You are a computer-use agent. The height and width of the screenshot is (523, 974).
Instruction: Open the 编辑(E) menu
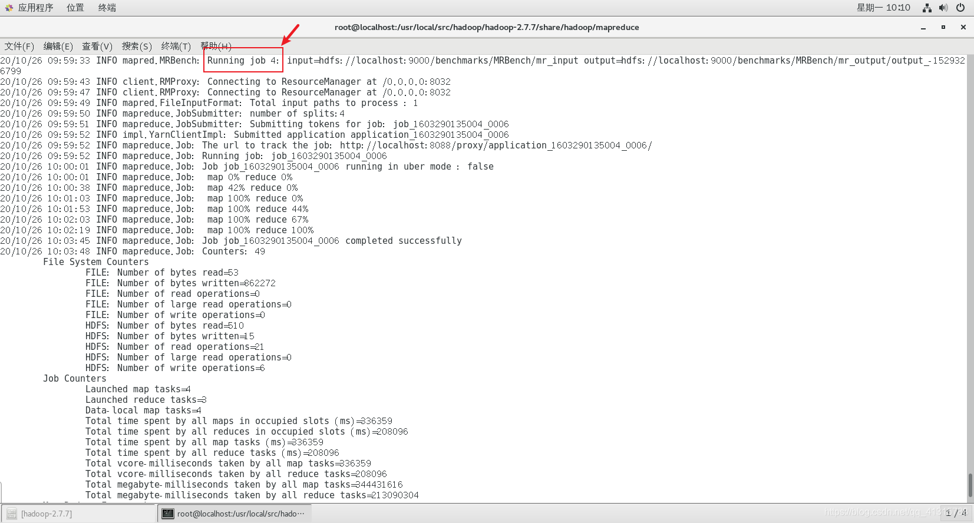point(58,46)
